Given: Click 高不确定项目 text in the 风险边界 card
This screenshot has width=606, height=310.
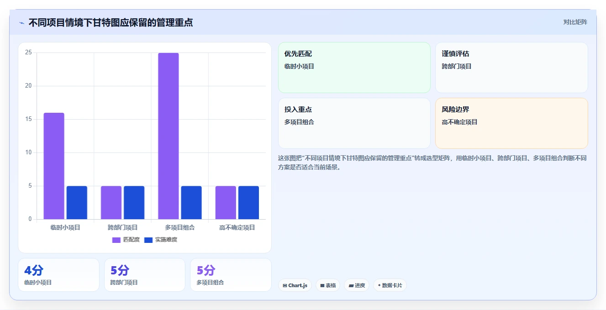Looking at the screenshot, I should [459, 122].
